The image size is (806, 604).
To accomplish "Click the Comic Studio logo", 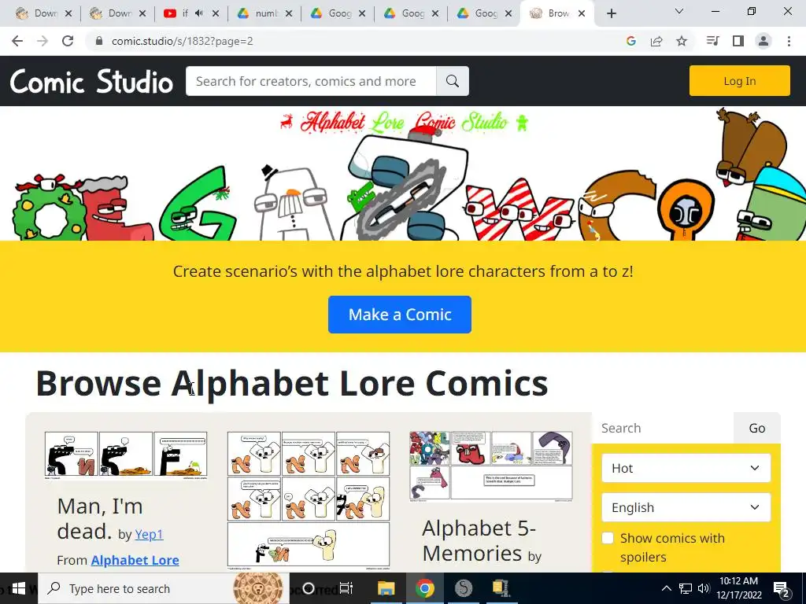I will [x=91, y=82].
